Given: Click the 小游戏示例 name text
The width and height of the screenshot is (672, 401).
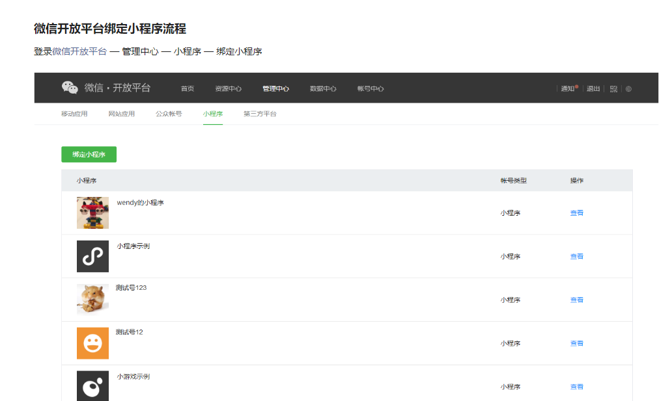Looking at the screenshot, I should 133,376.
